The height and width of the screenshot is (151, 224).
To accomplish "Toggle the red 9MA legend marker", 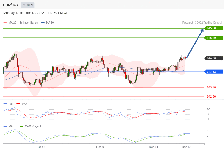I will point(18,104).
